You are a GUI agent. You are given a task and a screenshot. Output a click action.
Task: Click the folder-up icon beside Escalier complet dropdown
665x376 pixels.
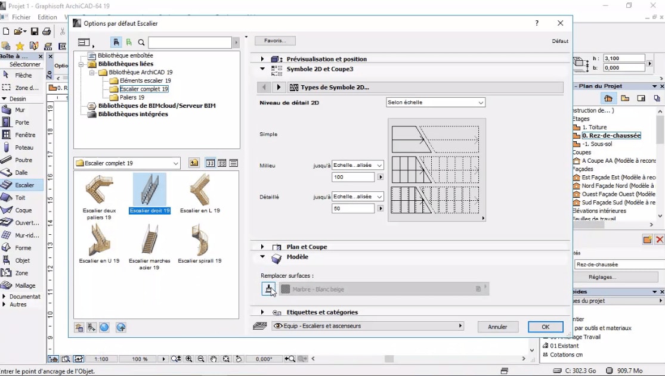[194, 163]
